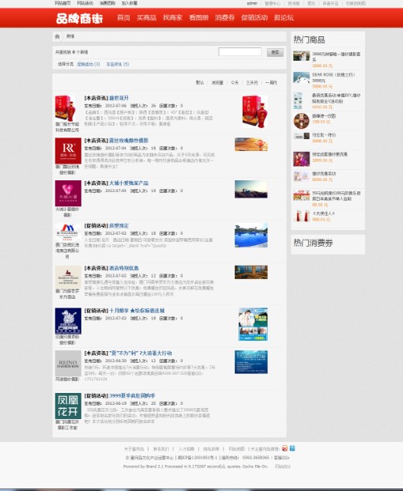Sort the list by 默认

point(200,83)
